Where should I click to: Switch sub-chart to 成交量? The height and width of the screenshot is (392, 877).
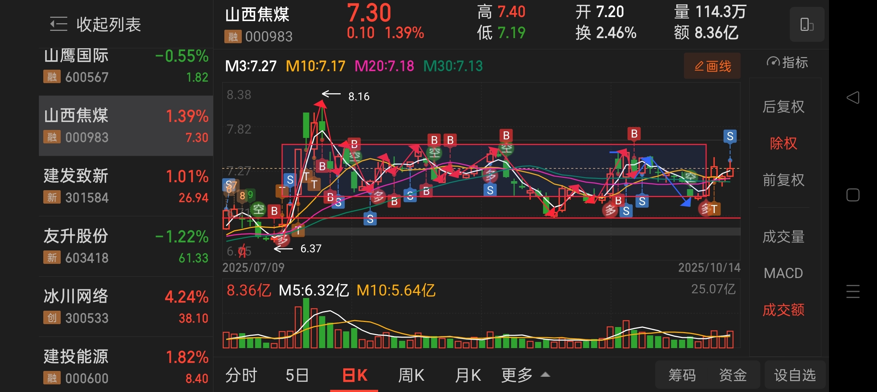pyautogui.click(x=783, y=237)
